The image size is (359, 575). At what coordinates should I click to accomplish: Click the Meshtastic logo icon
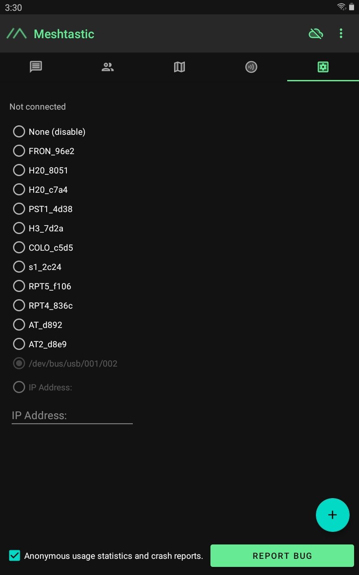pyautogui.click(x=17, y=34)
